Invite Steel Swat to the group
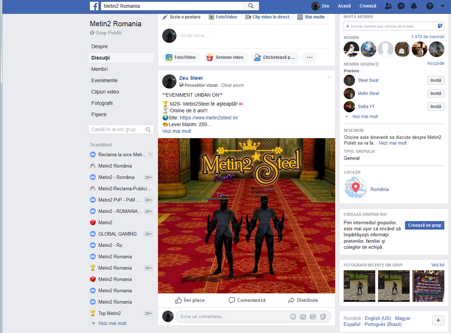Viewport: 451px width, 333px height. click(436, 80)
